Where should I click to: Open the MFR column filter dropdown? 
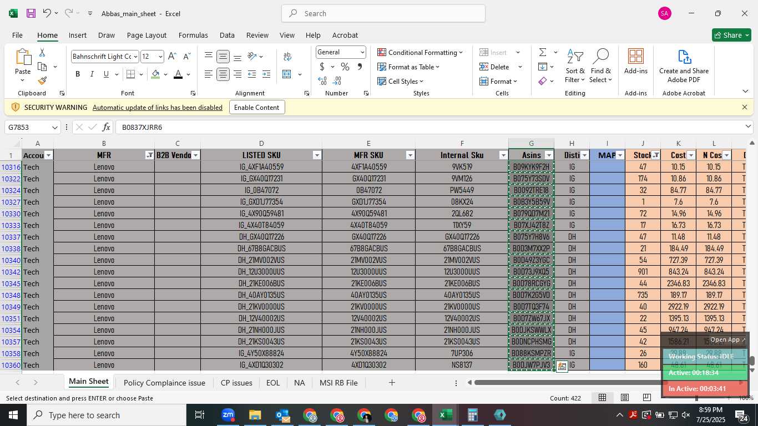[149, 155]
